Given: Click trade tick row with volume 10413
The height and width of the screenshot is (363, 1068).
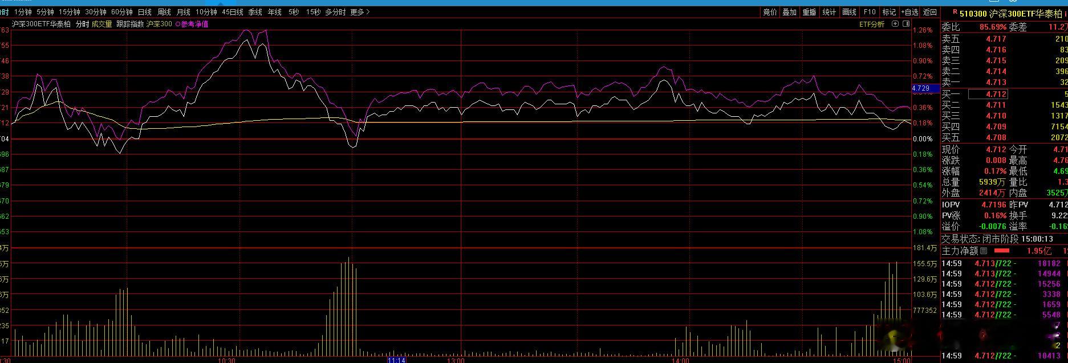Looking at the screenshot, I should [x=1004, y=356].
